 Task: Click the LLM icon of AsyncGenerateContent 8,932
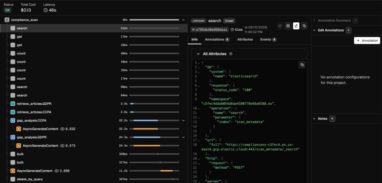(x=18, y=129)
